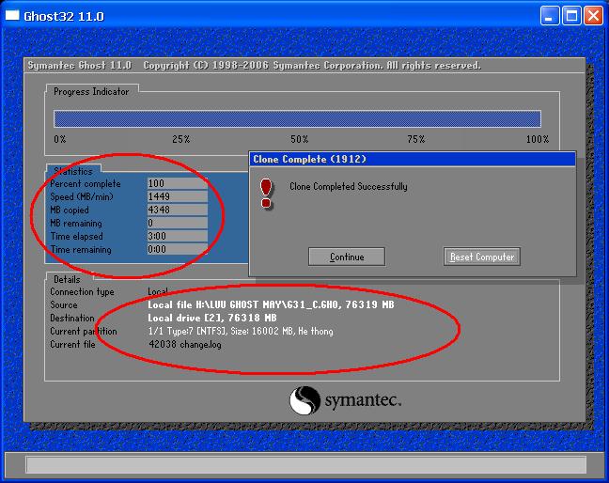This screenshot has height=483, width=609.
Task: Click the Speed (MB/min) value field
Action: pos(177,197)
